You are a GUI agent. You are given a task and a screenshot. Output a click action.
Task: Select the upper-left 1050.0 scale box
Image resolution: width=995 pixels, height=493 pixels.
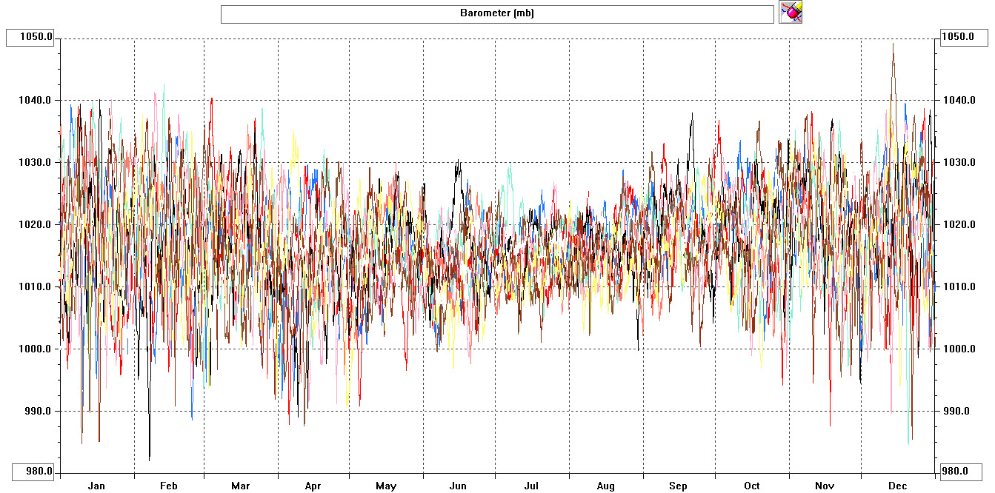[30, 37]
